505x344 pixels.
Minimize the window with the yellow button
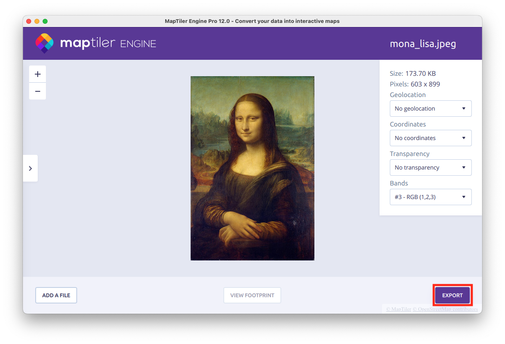(37, 21)
